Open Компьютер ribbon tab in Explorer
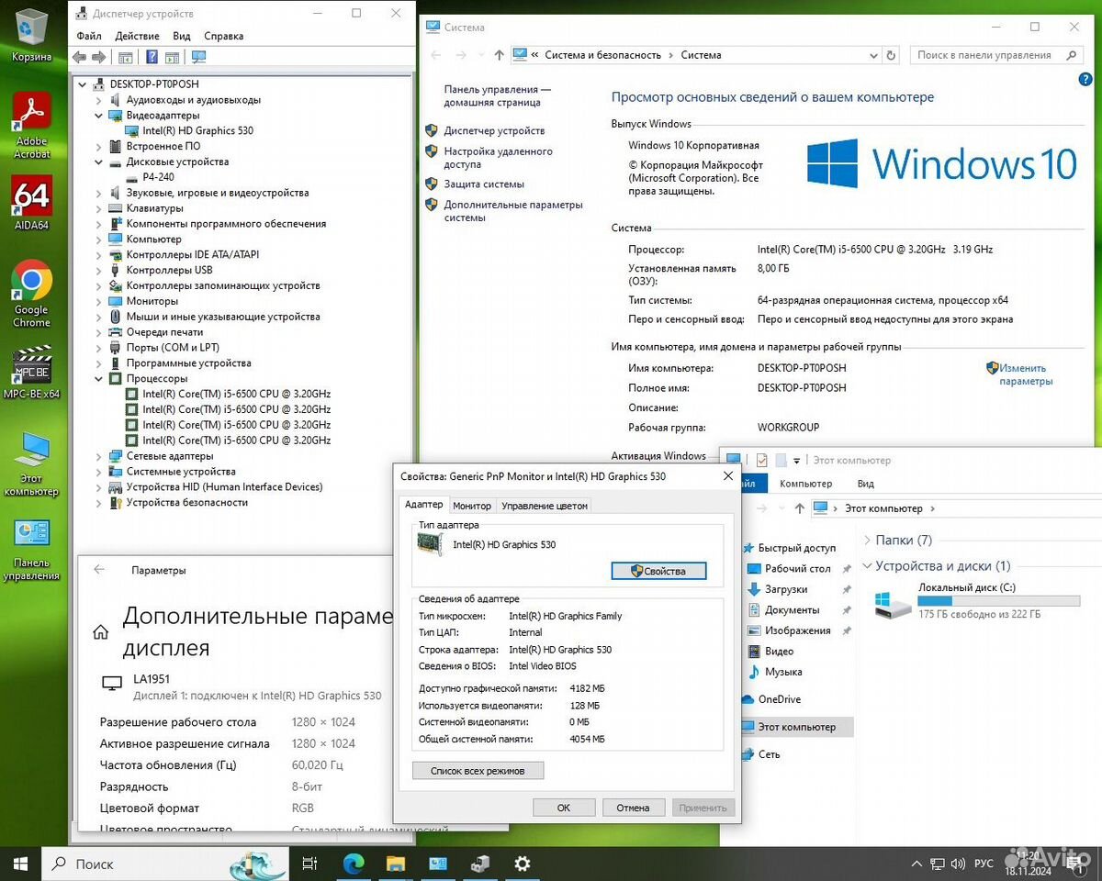Screen dimensions: 1102x881 point(805,484)
